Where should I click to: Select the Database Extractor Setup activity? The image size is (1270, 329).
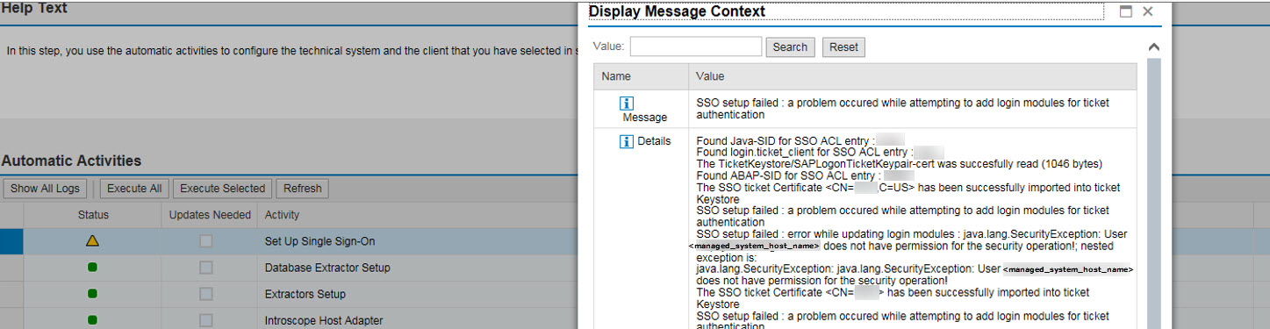tap(327, 268)
